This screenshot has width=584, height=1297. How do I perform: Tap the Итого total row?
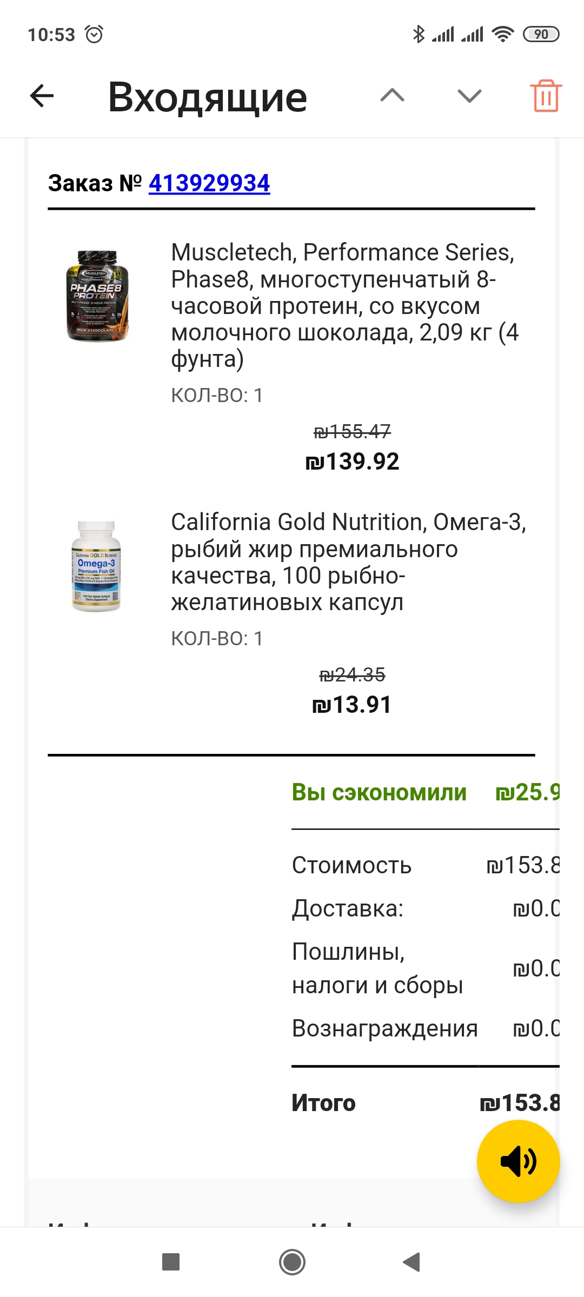tap(425, 1103)
